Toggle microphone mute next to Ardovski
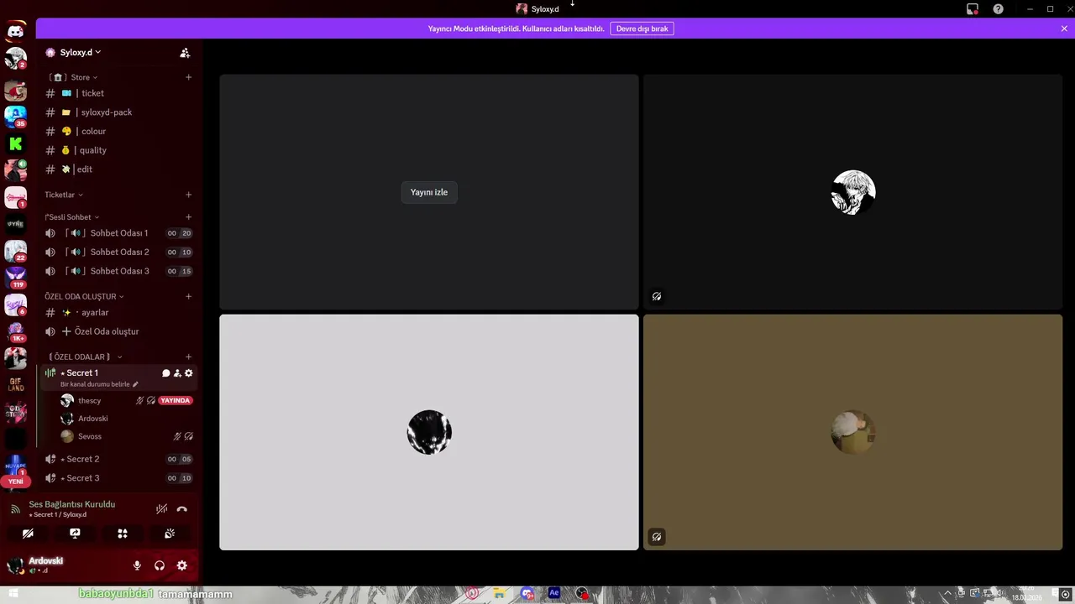1075x604 pixels. coord(137,566)
